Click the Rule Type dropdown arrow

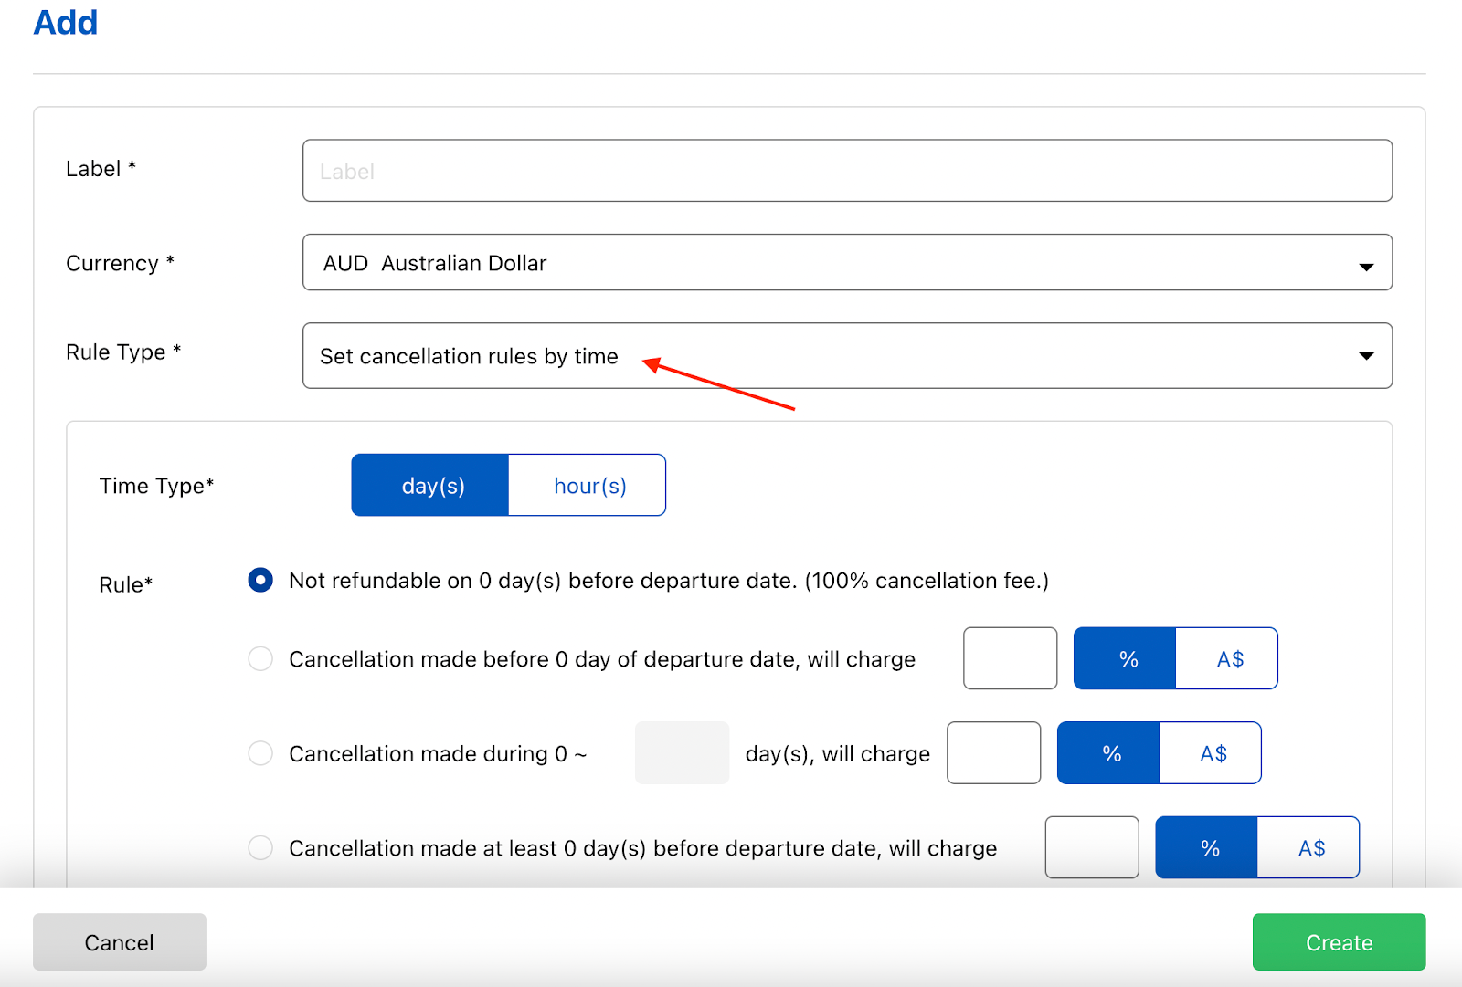1366,356
